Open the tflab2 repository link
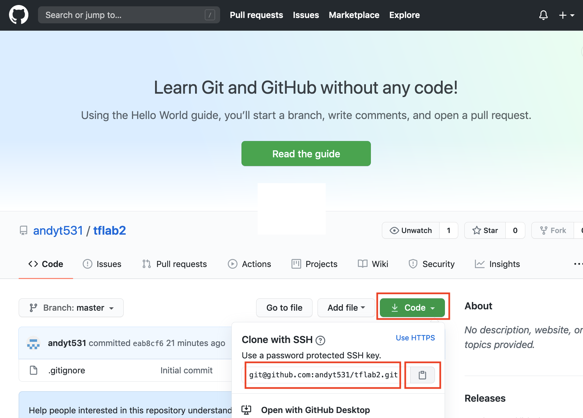This screenshot has width=583, height=418. tap(109, 231)
